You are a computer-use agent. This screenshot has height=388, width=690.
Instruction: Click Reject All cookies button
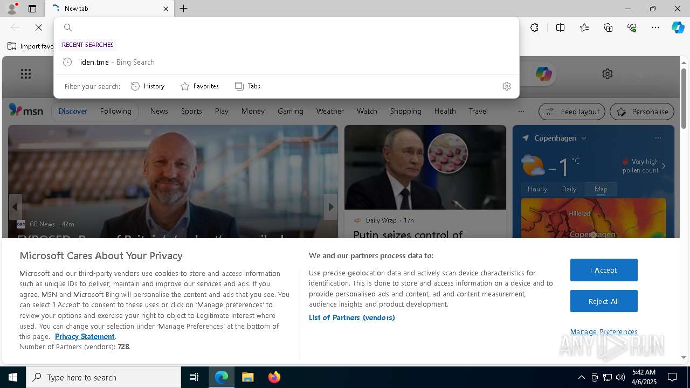pos(604,301)
